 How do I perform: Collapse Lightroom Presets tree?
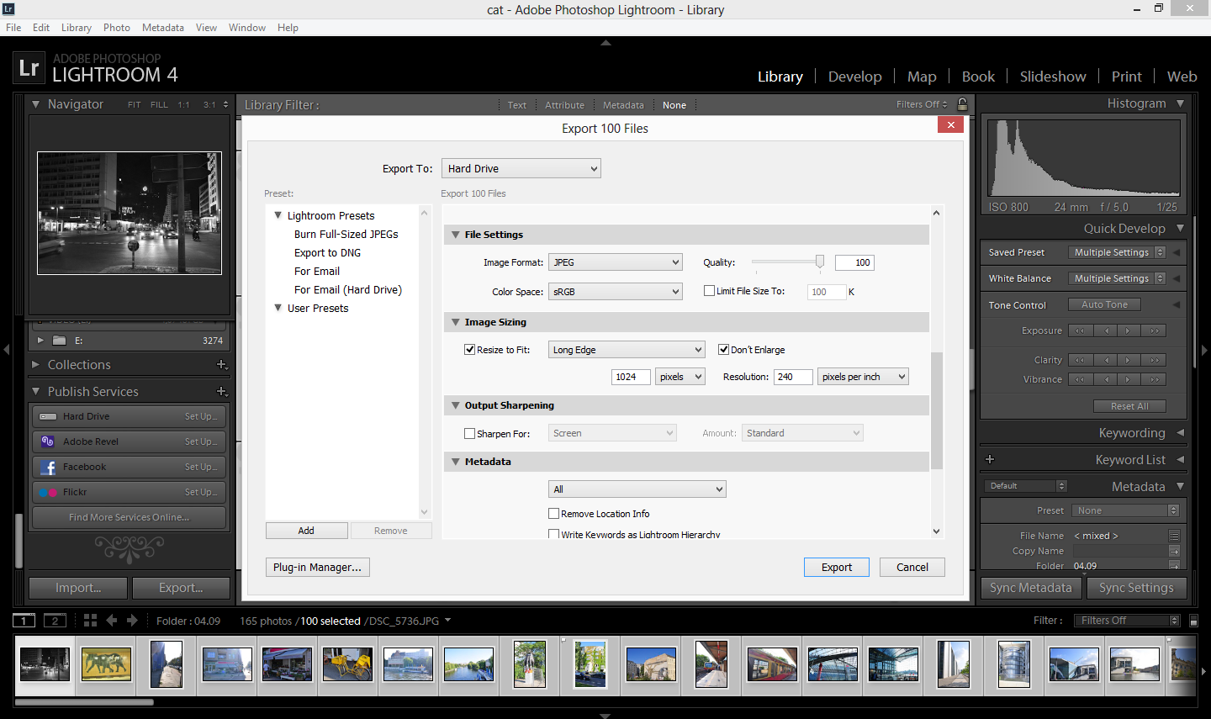[278, 215]
